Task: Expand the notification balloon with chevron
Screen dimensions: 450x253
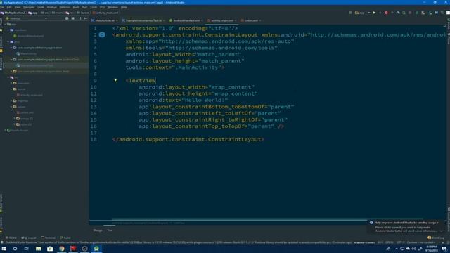Action: (441, 231)
